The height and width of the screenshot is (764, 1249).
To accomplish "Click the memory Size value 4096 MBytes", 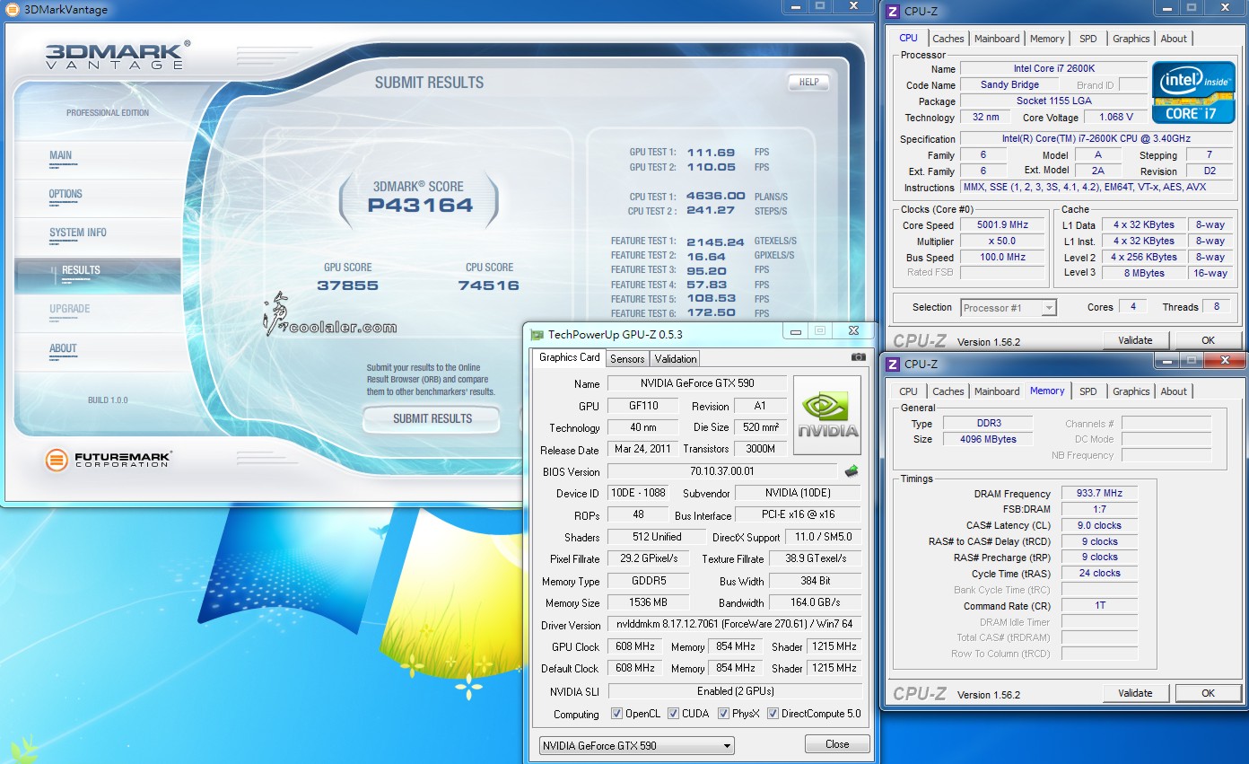I will [x=988, y=439].
